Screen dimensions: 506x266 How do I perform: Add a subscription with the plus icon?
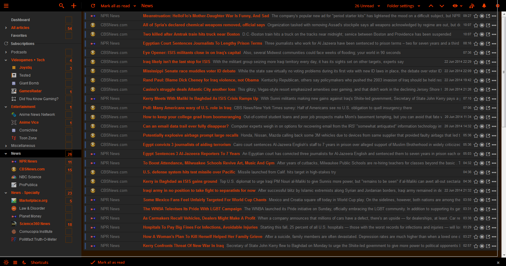[74, 6]
